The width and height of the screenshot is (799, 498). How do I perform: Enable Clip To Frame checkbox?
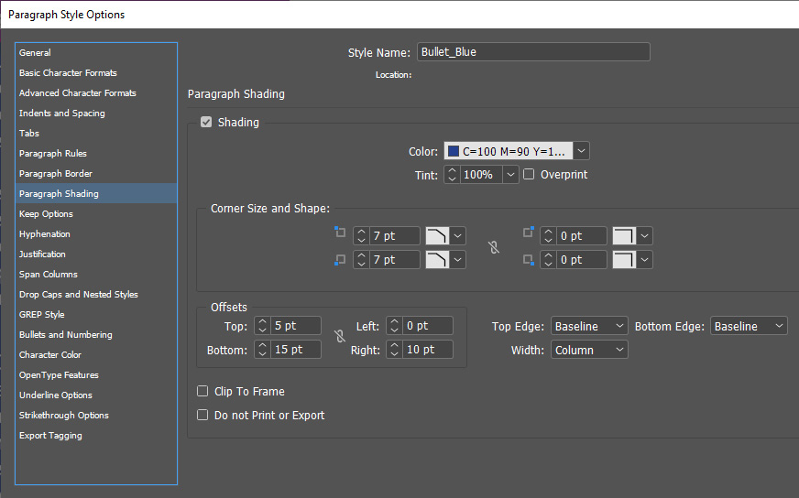tap(202, 391)
